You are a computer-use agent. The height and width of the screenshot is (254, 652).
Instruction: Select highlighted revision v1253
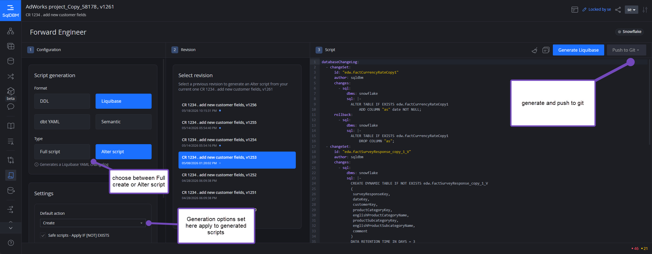(237, 160)
